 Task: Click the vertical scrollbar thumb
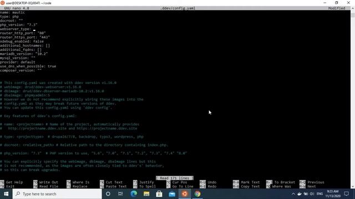(353, 15)
